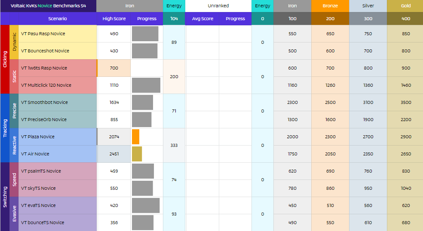Image resolution: width=423 pixels, height=231 pixels.
Task: Click the Precise energy value 71
Action: pos(174,111)
